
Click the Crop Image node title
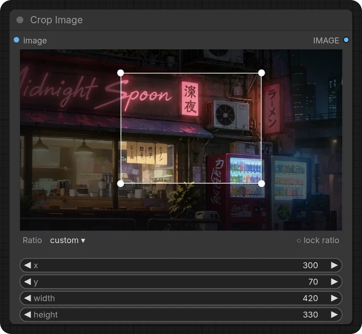coord(56,20)
